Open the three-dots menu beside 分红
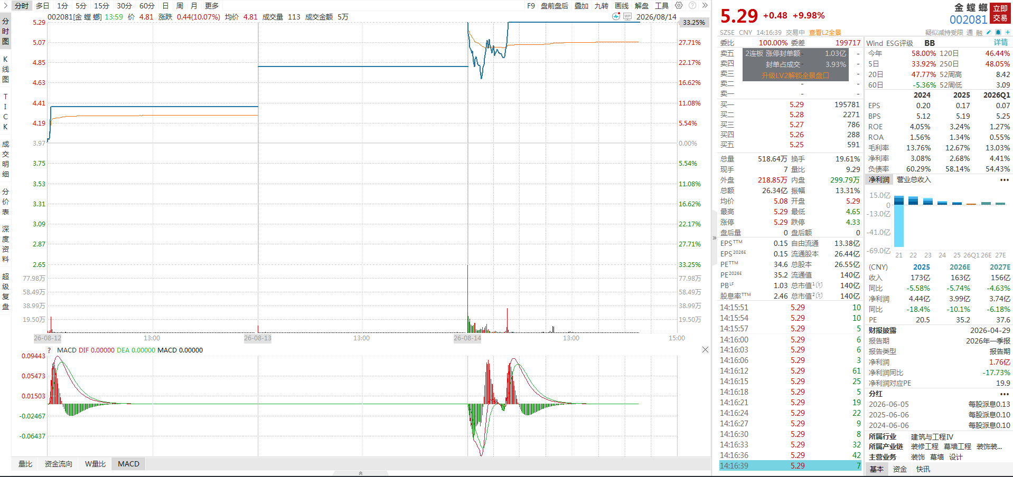 click(x=1005, y=394)
